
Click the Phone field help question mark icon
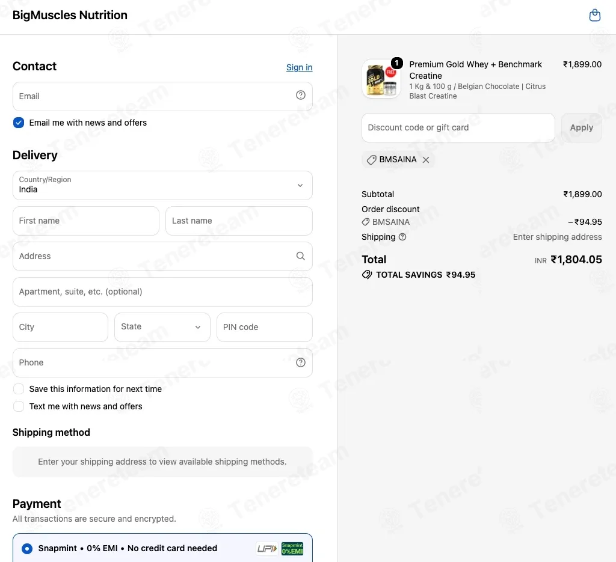coord(301,362)
